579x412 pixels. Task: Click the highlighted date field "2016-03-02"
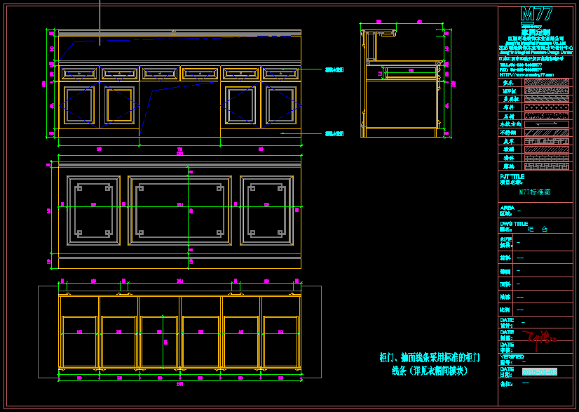(x=540, y=372)
